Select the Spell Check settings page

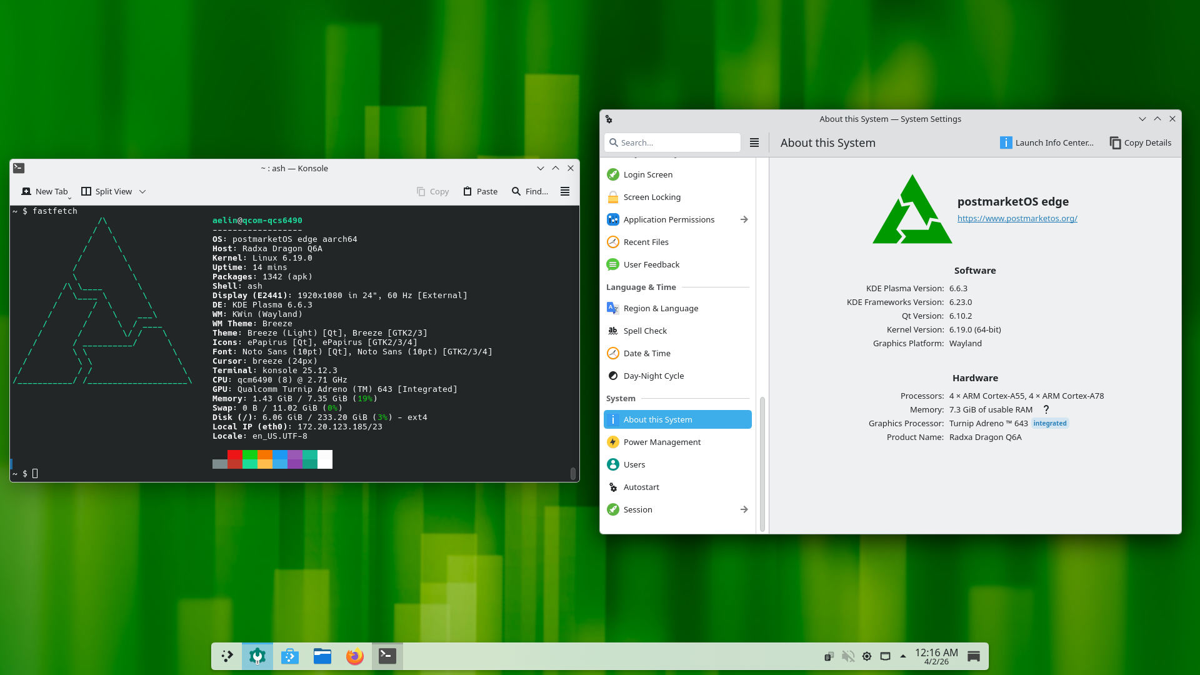pos(645,331)
